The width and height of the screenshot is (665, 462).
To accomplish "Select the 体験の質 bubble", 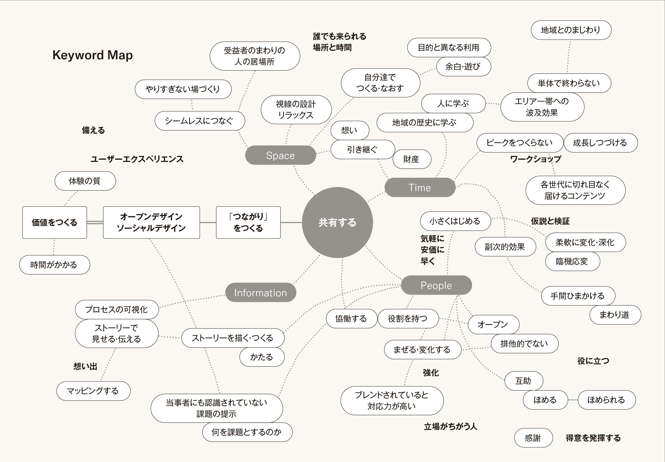I will [85, 181].
